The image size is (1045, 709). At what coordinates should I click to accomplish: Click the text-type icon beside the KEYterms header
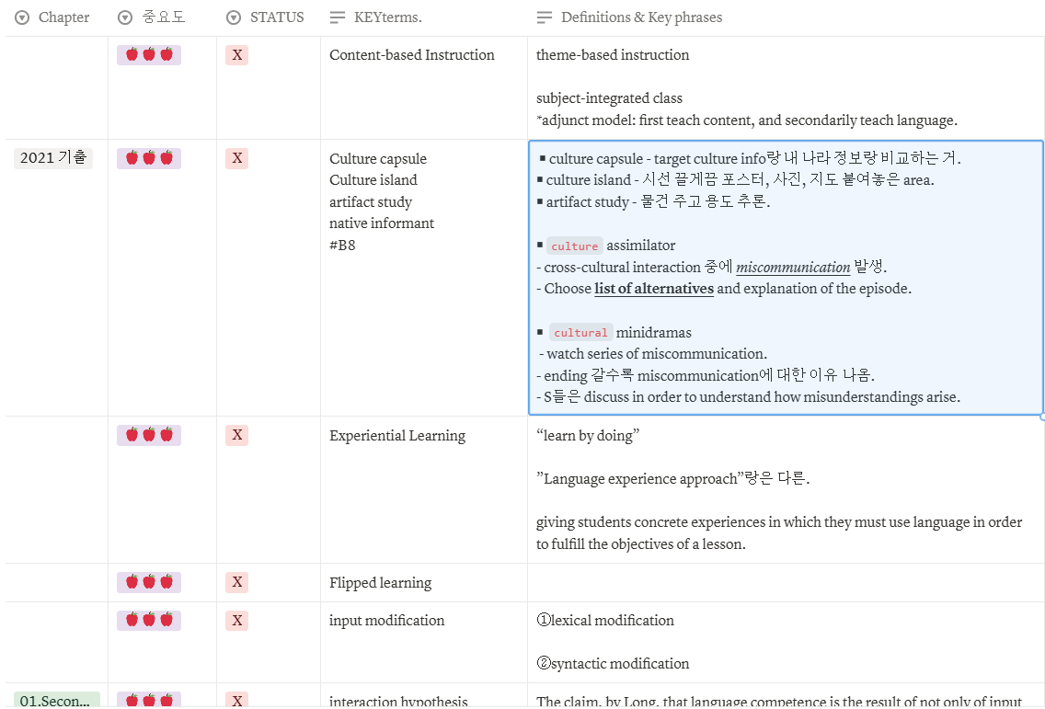pos(338,18)
